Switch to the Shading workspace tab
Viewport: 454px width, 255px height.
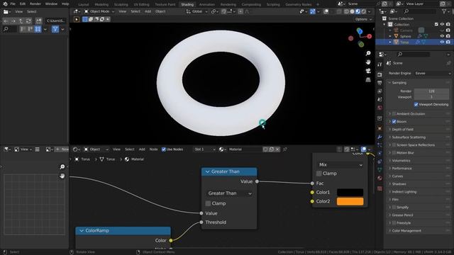187,4
